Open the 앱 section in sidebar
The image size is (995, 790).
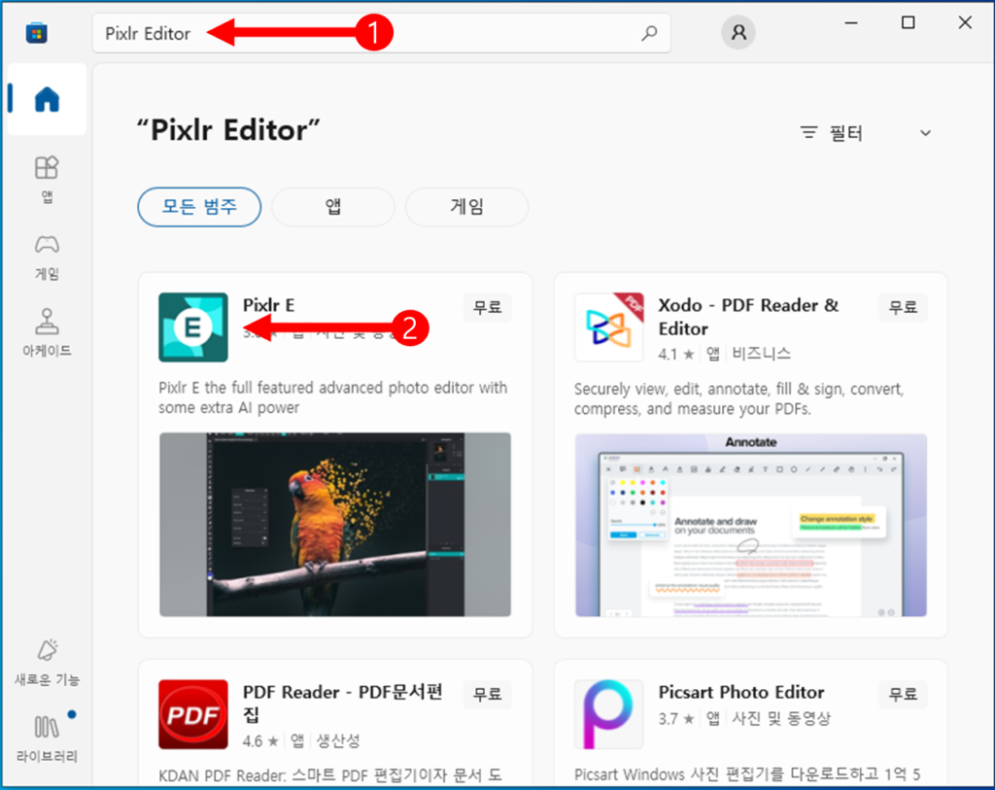click(x=47, y=180)
